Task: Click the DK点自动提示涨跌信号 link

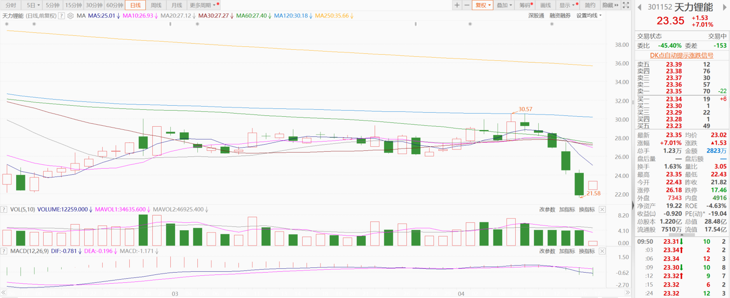Action: click(681, 55)
